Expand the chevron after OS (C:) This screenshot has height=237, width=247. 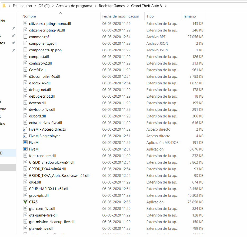coord(53,6)
